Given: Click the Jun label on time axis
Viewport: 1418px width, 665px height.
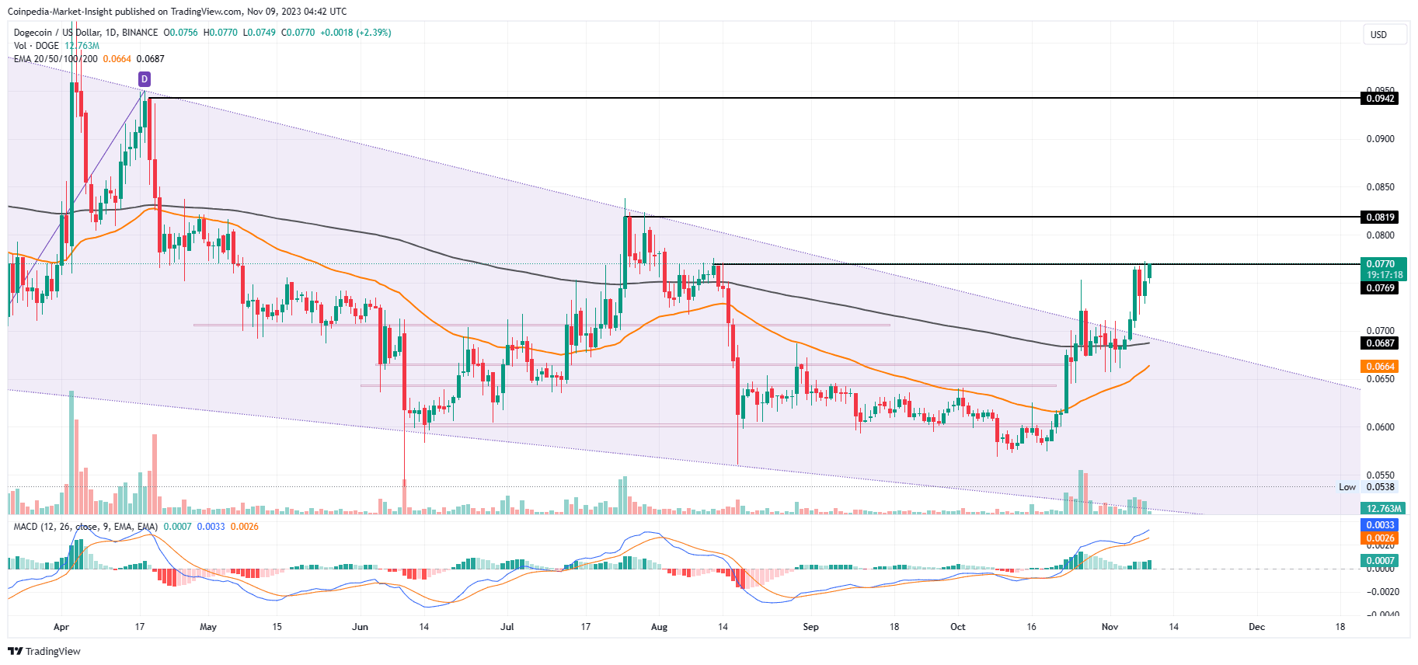Looking at the screenshot, I should (359, 627).
